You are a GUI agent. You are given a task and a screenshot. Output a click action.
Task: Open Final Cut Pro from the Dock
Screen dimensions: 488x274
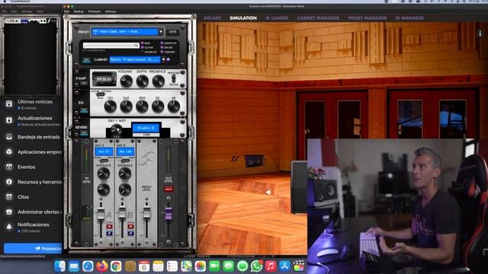(298, 266)
